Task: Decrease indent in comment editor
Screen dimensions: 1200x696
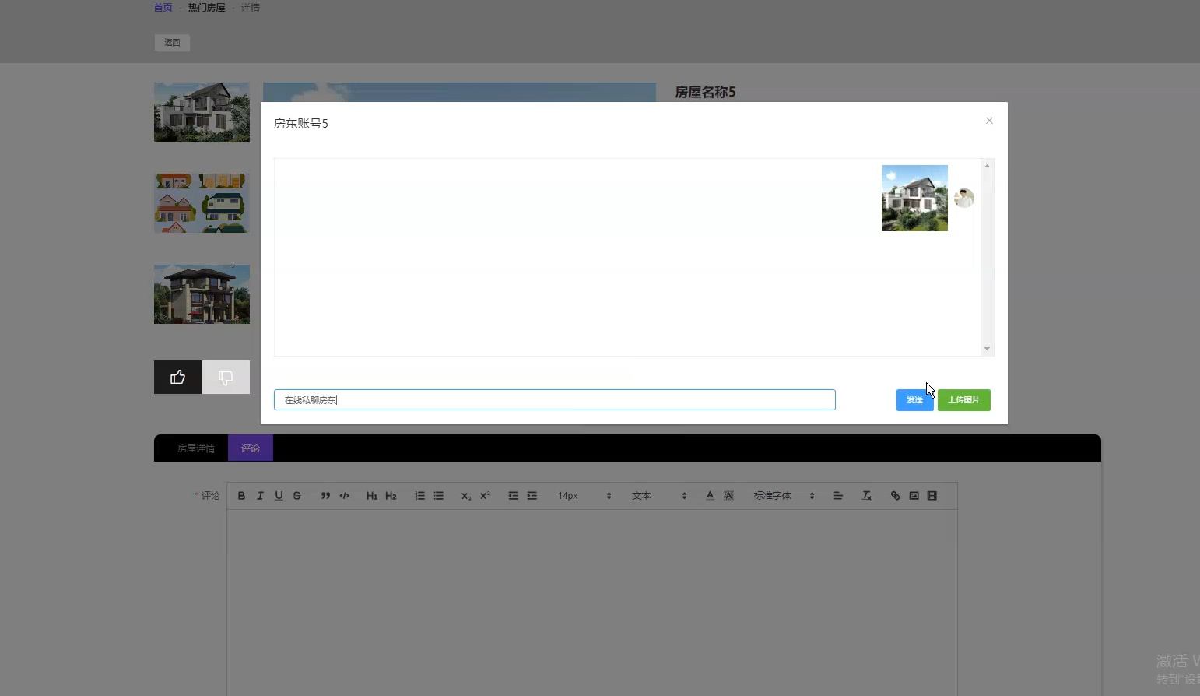Action: 513,496
